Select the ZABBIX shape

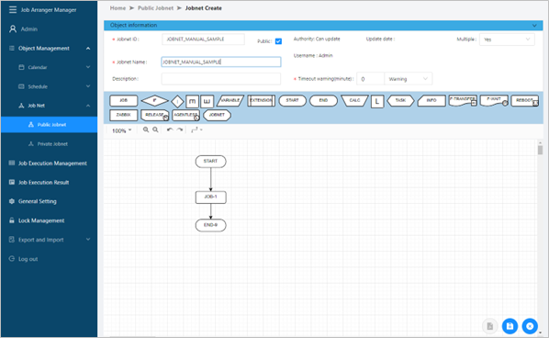point(124,115)
